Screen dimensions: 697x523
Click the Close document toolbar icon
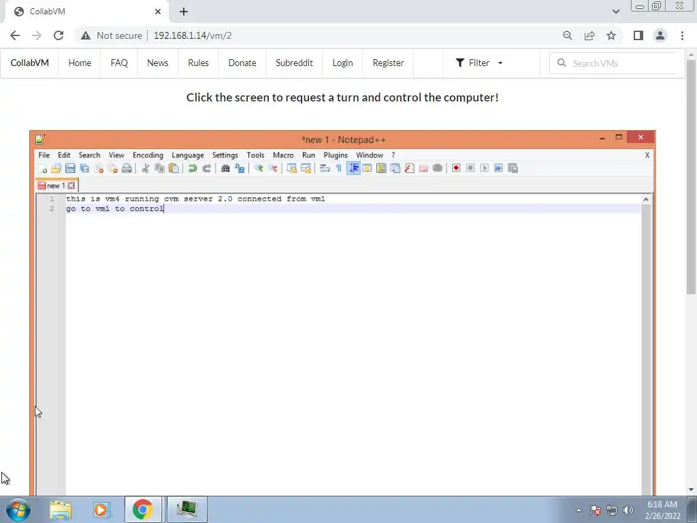coord(99,168)
